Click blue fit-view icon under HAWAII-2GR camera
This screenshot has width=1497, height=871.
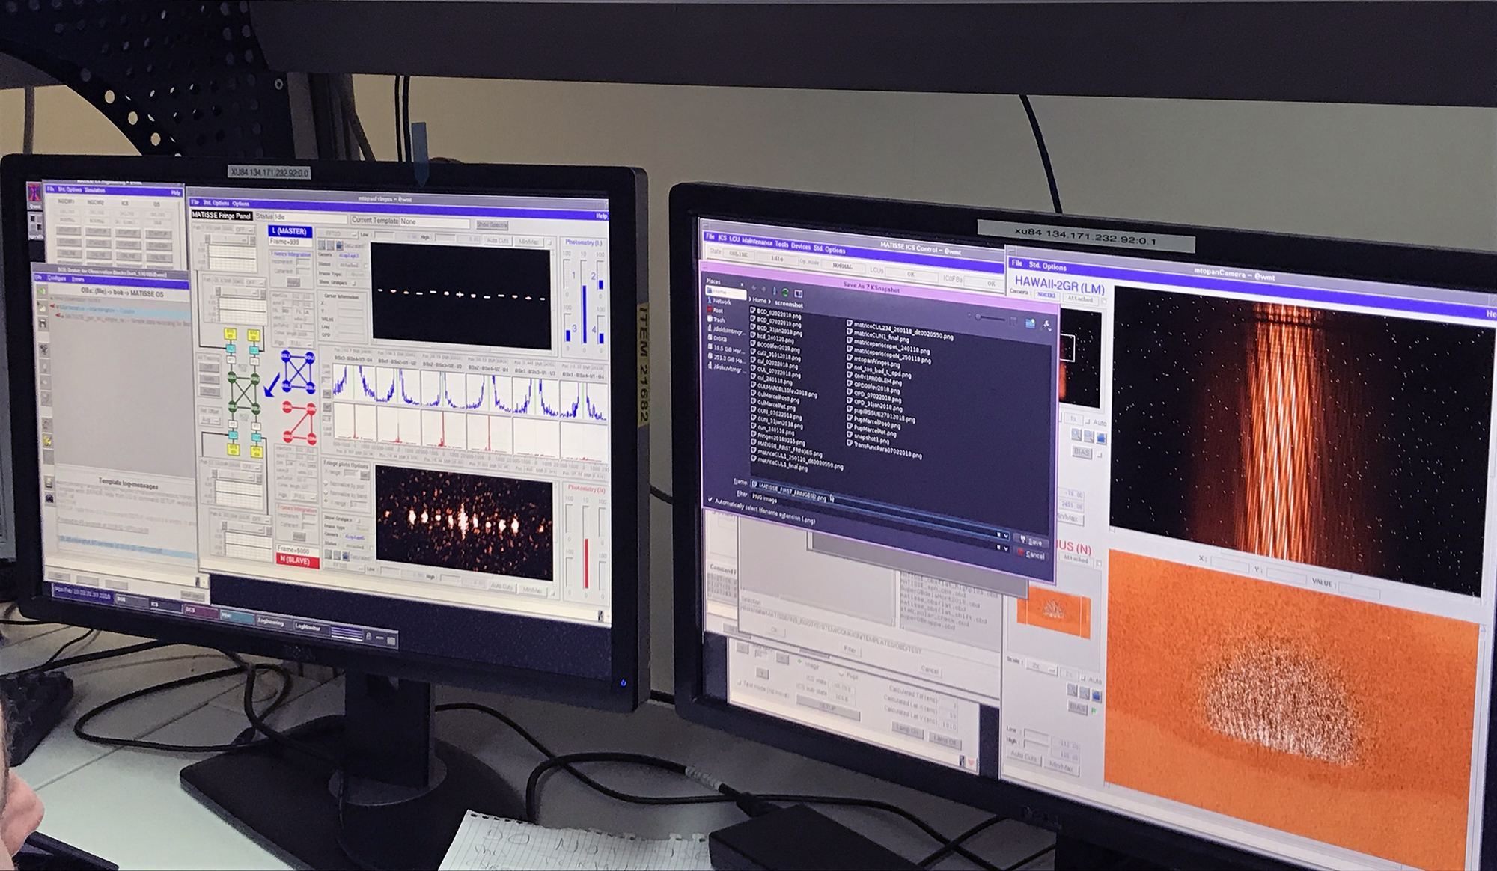click(1101, 438)
